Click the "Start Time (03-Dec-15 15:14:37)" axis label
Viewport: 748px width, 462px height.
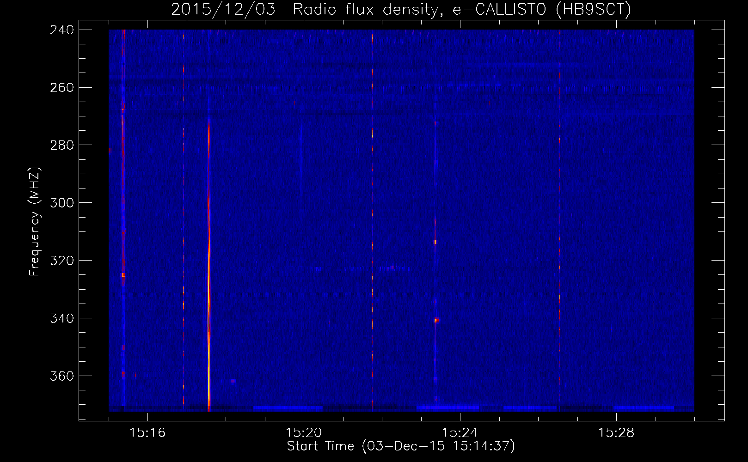pos(401,446)
